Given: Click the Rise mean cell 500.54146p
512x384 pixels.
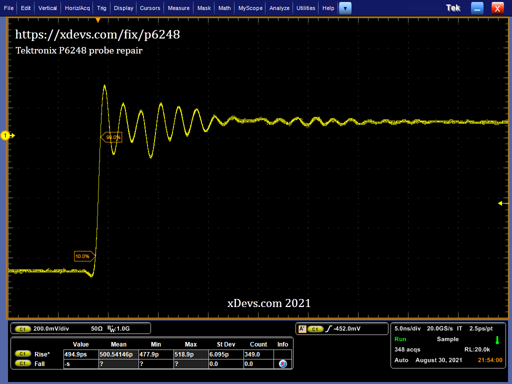Looking at the screenshot, I should 118,354.
